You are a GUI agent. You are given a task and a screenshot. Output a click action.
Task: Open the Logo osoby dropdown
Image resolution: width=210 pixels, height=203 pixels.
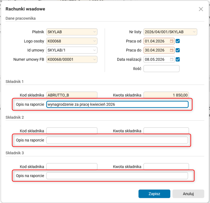[x=95, y=41]
